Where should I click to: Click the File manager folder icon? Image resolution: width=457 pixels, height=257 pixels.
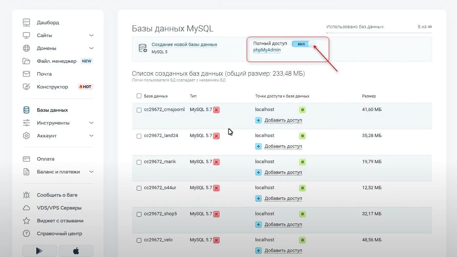(26, 61)
